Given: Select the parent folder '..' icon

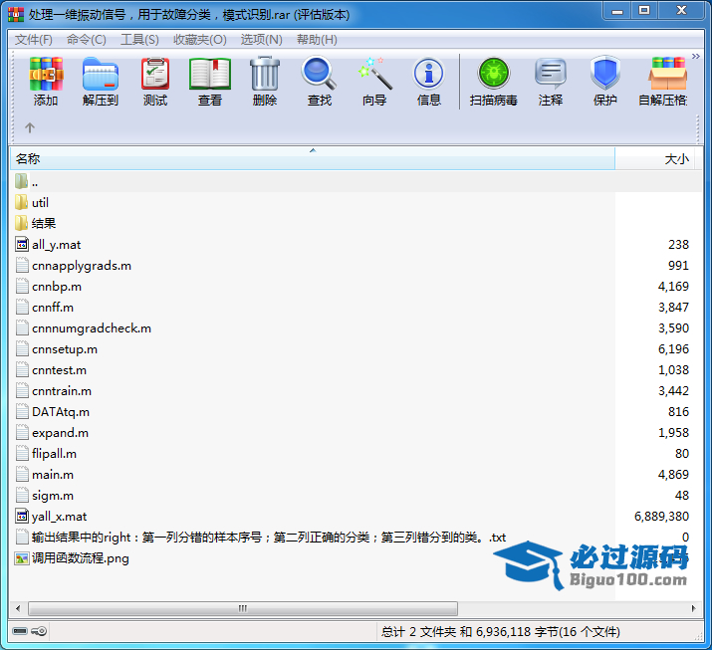Looking at the screenshot, I should pyautogui.click(x=21, y=181).
